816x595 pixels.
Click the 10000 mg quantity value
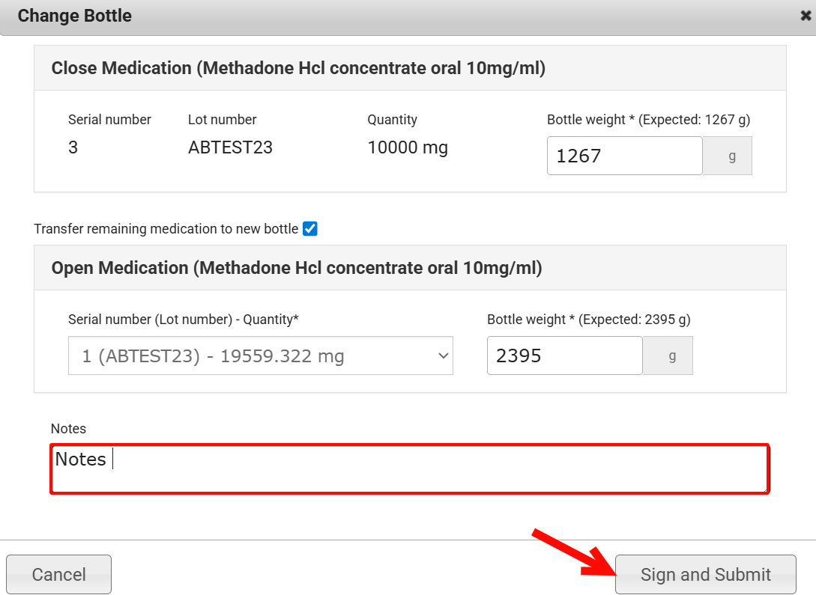click(x=407, y=147)
